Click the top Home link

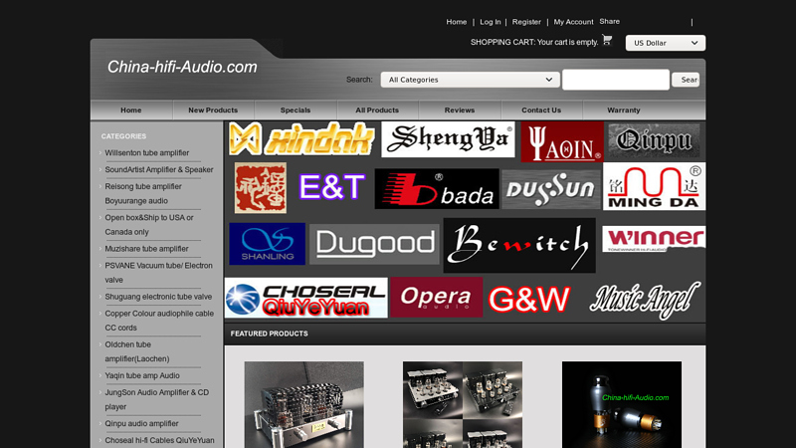point(457,22)
